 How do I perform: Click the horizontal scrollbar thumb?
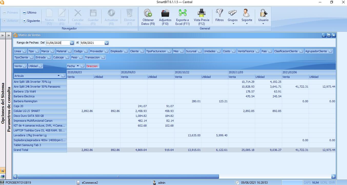pos(118,176)
